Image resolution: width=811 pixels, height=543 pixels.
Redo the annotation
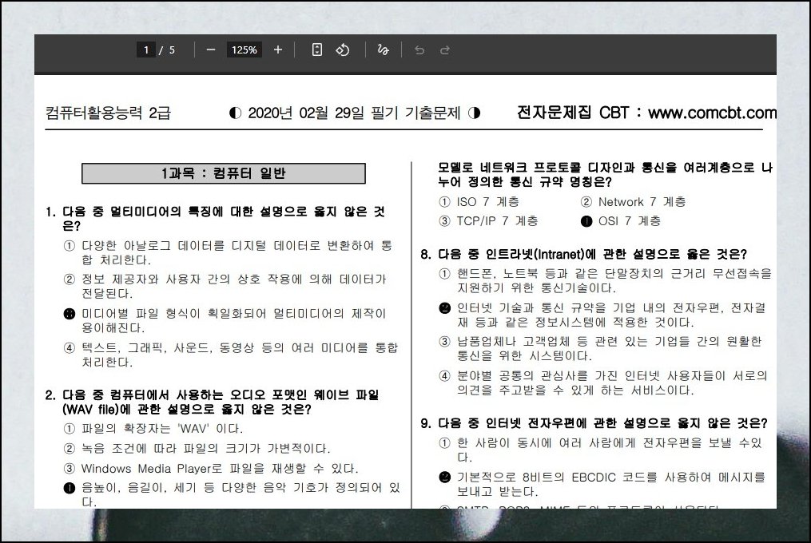[445, 50]
